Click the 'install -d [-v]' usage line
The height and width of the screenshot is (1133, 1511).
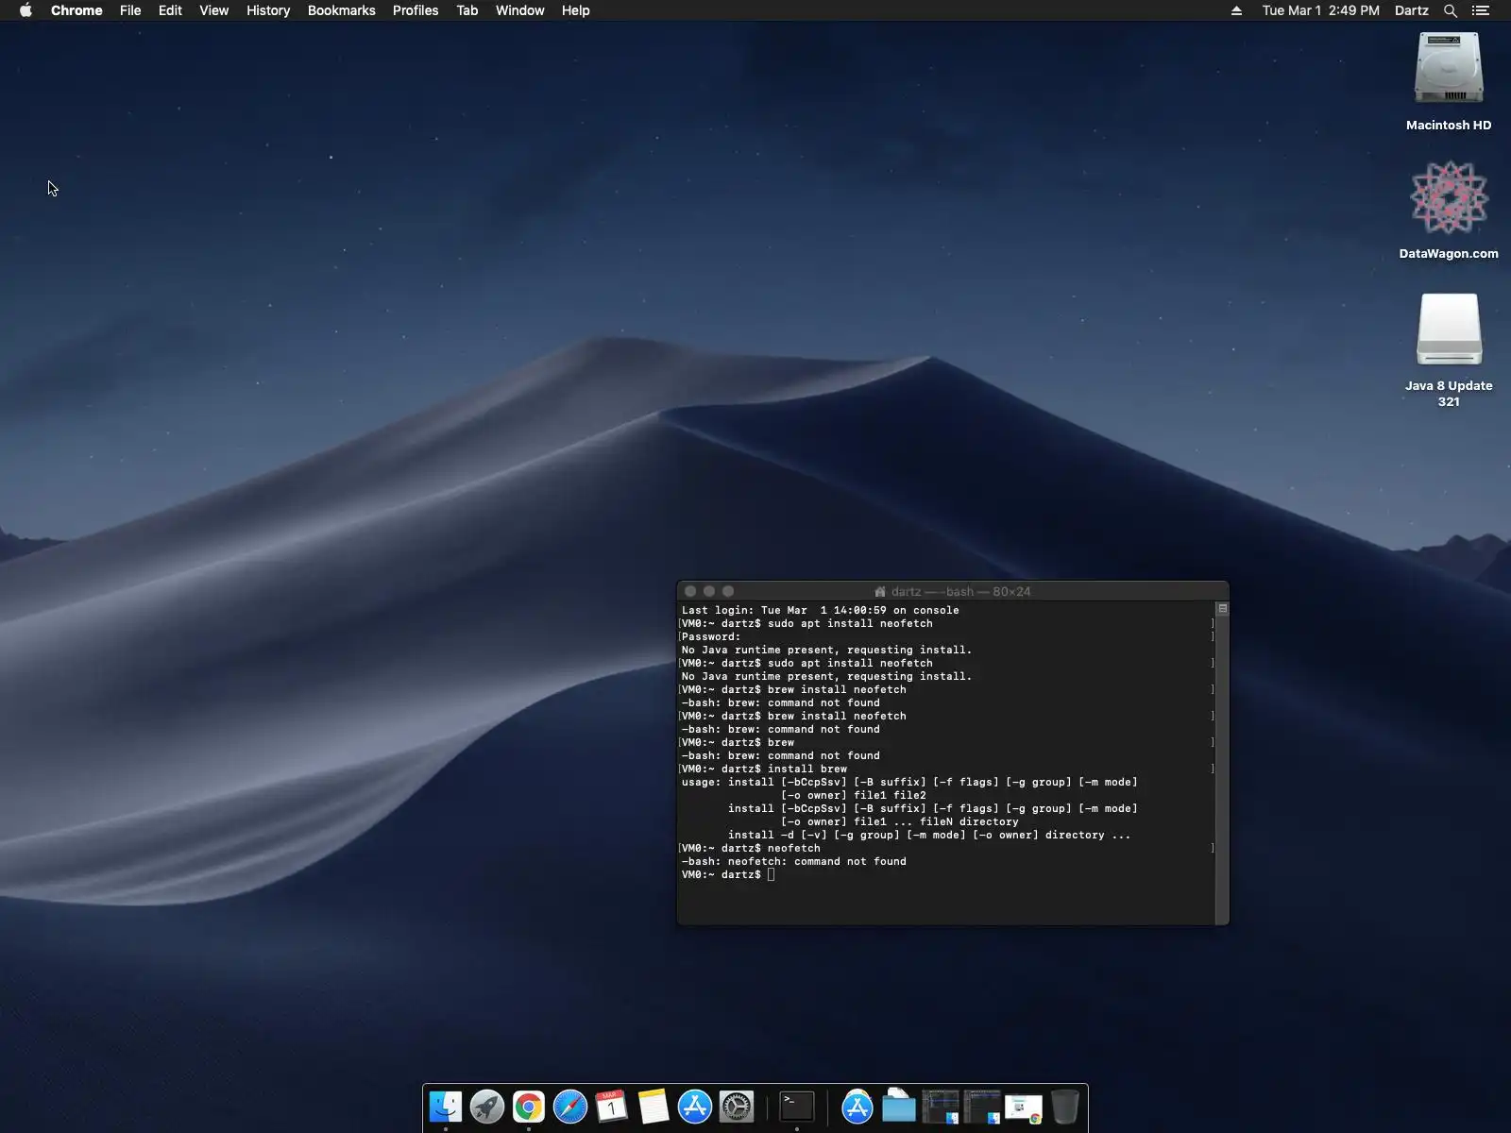coord(928,835)
